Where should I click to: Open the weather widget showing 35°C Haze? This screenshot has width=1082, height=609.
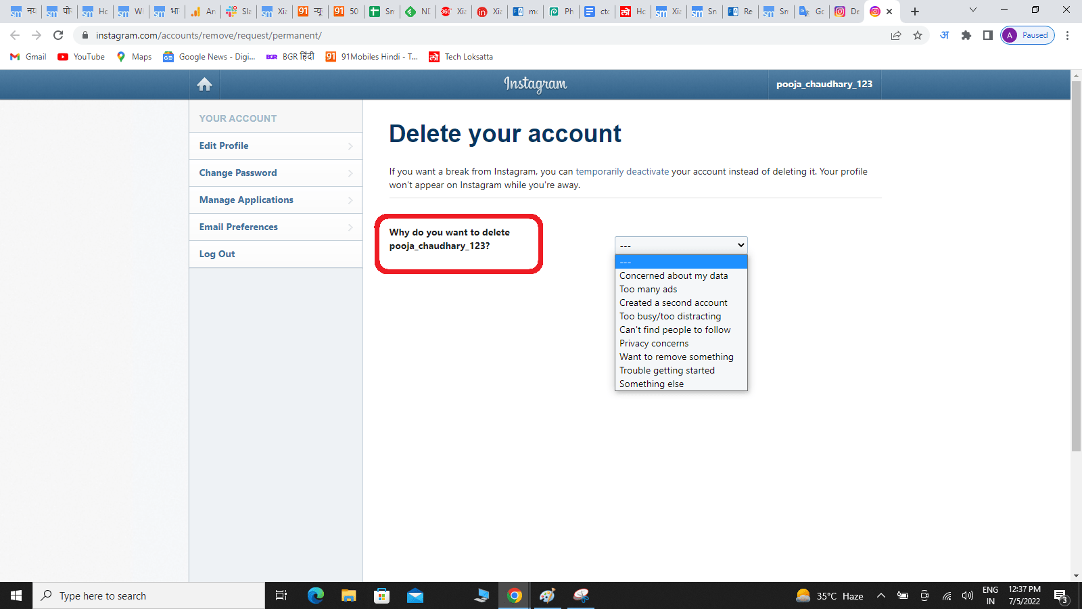[x=830, y=595]
